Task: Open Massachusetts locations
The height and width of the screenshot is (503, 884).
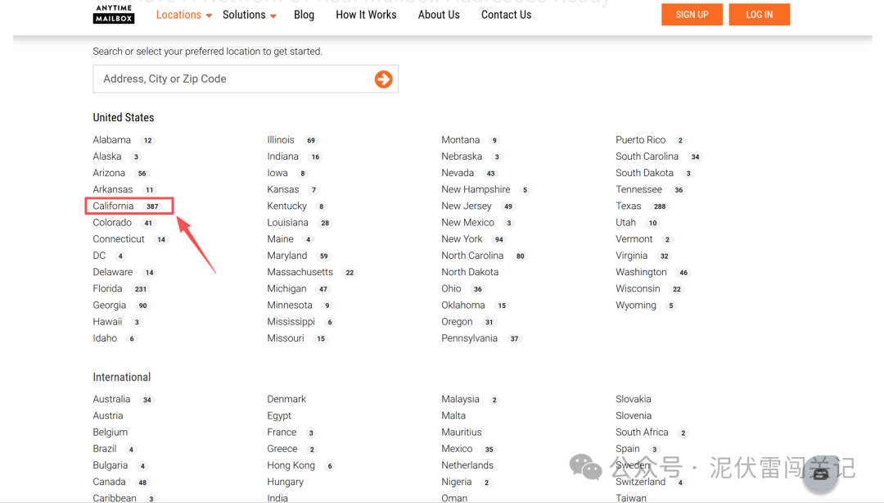Action: [x=300, y=272]
